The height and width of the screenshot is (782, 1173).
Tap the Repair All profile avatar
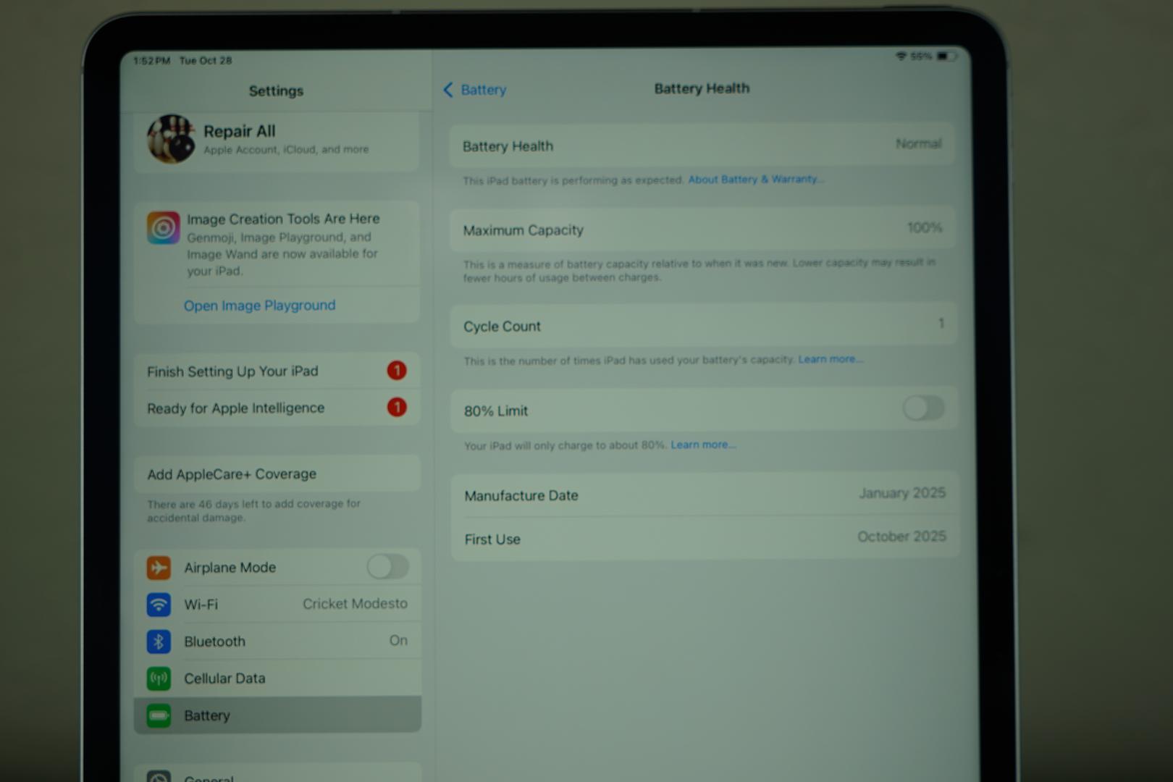coord(172,138)
